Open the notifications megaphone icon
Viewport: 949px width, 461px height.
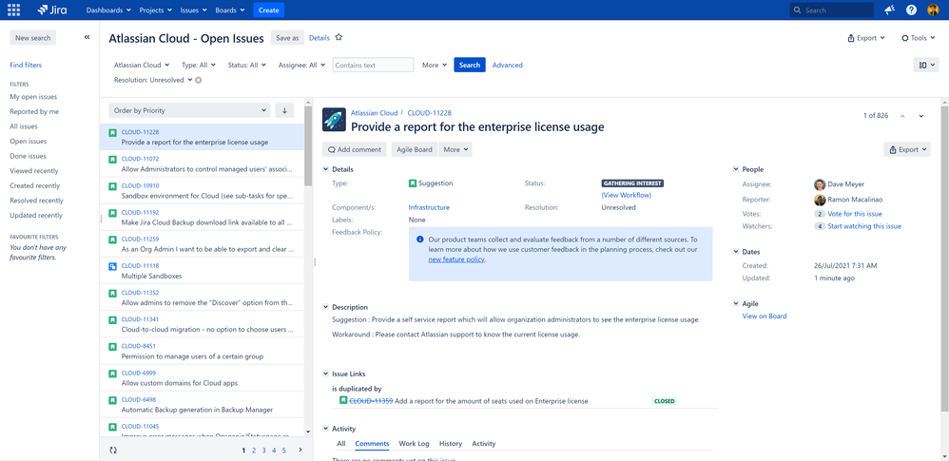click(889, 10)
